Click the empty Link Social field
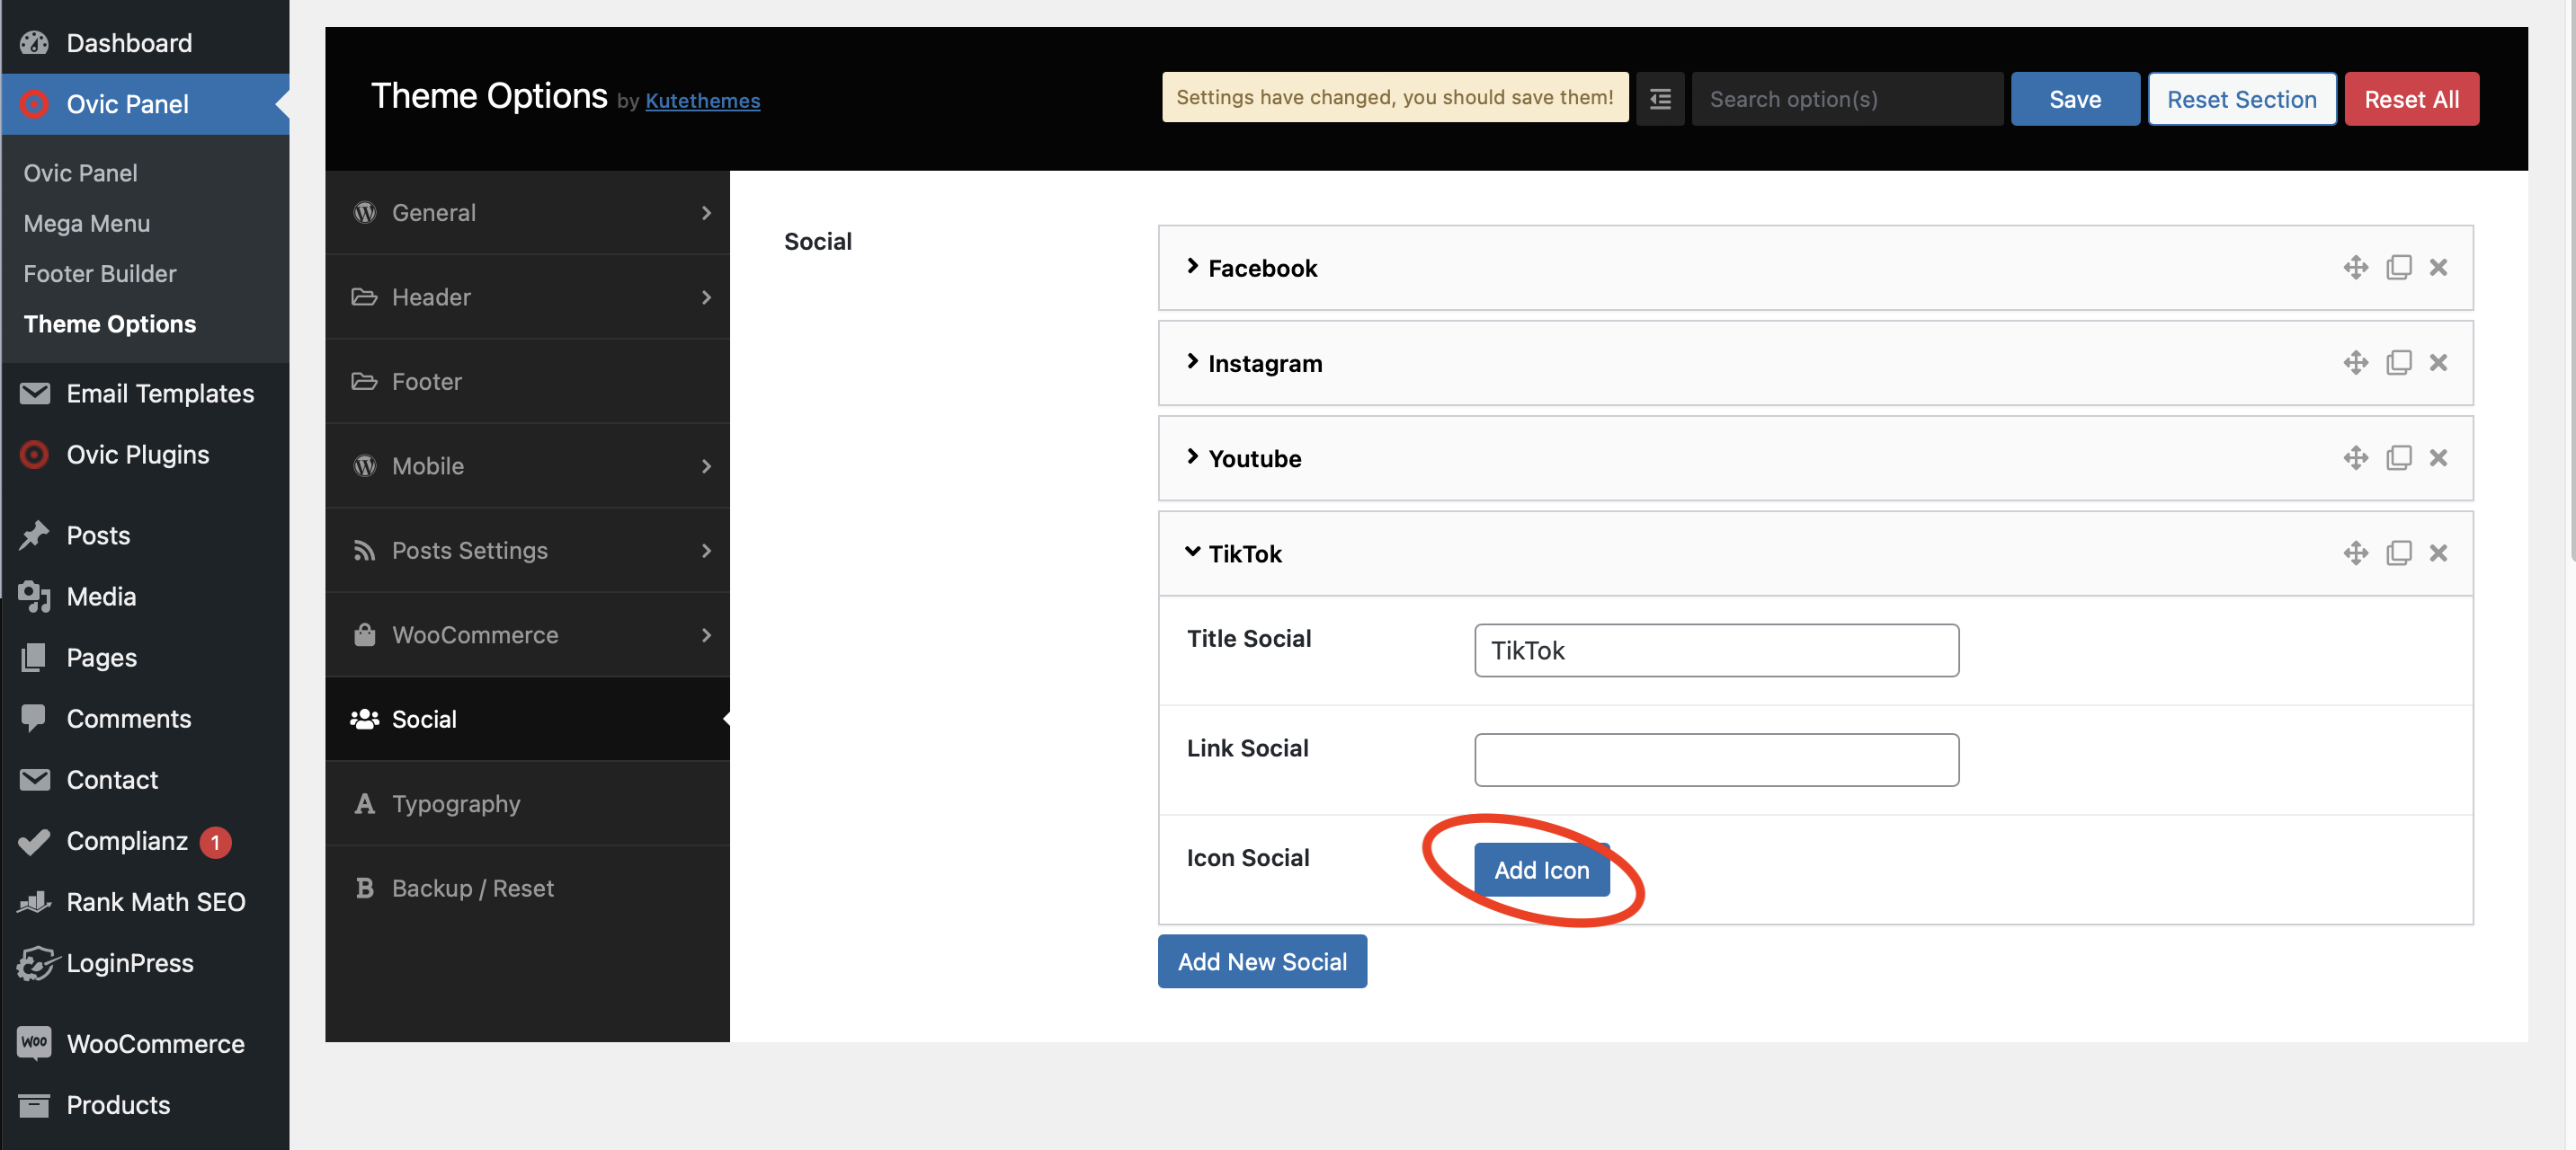The image size is (2576, 1150). click(1716, 760)
